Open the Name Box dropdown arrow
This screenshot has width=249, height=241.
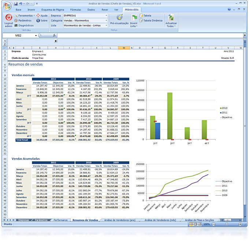click(x=36, y=35)
